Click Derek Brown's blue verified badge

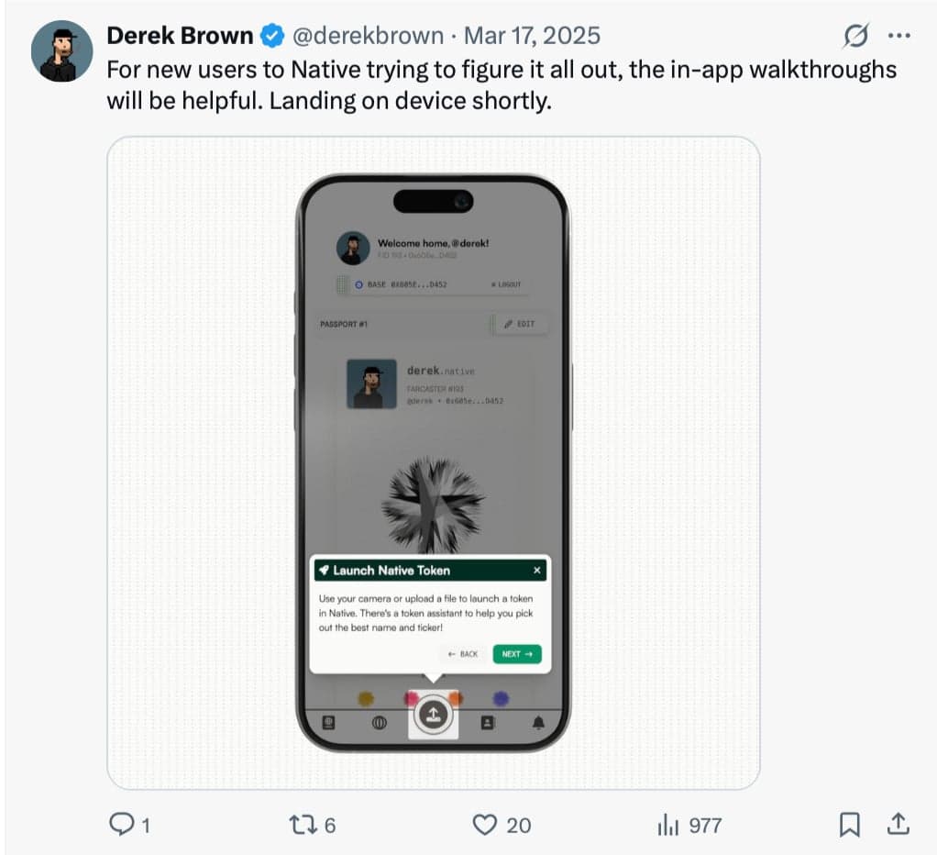271,35
